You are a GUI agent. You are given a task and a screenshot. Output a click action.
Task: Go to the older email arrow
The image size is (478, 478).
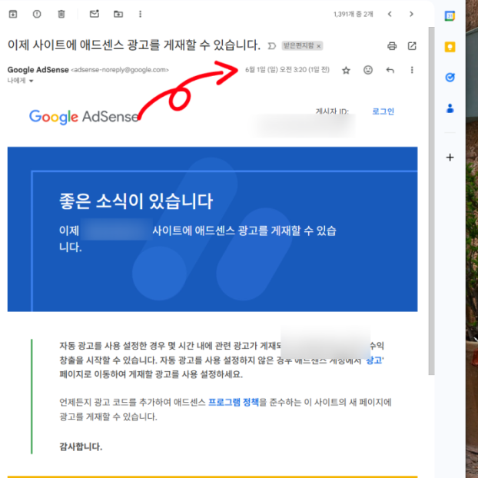(412, 14)
